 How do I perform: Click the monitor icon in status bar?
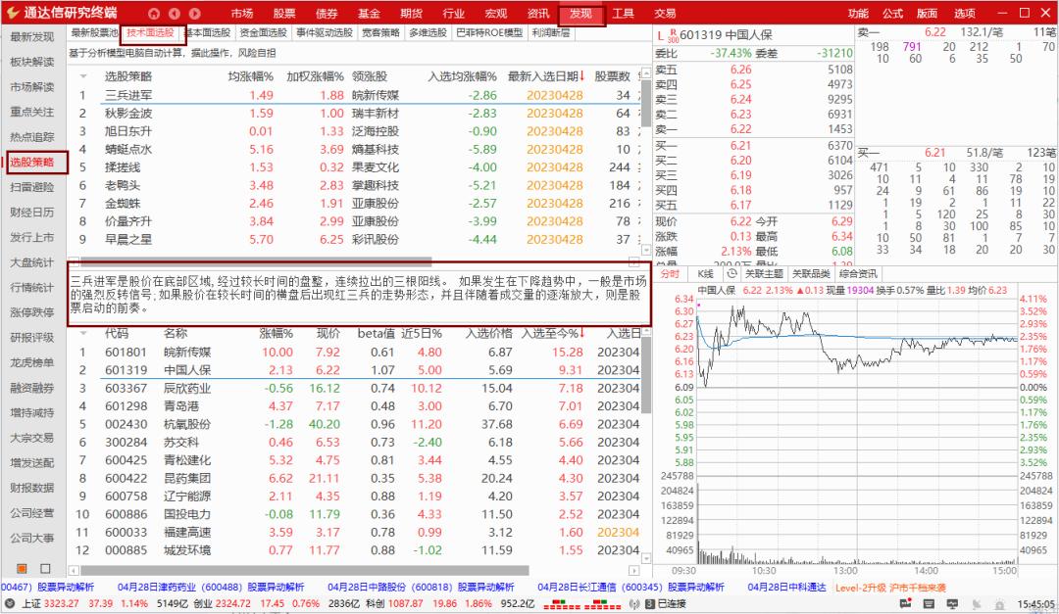pos(952,603)
